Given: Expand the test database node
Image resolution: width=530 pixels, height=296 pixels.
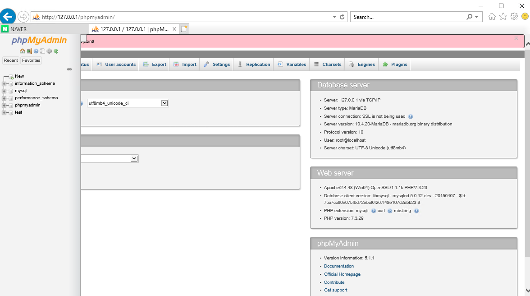Looking at the screenshot, I should [x=4, y=113].
